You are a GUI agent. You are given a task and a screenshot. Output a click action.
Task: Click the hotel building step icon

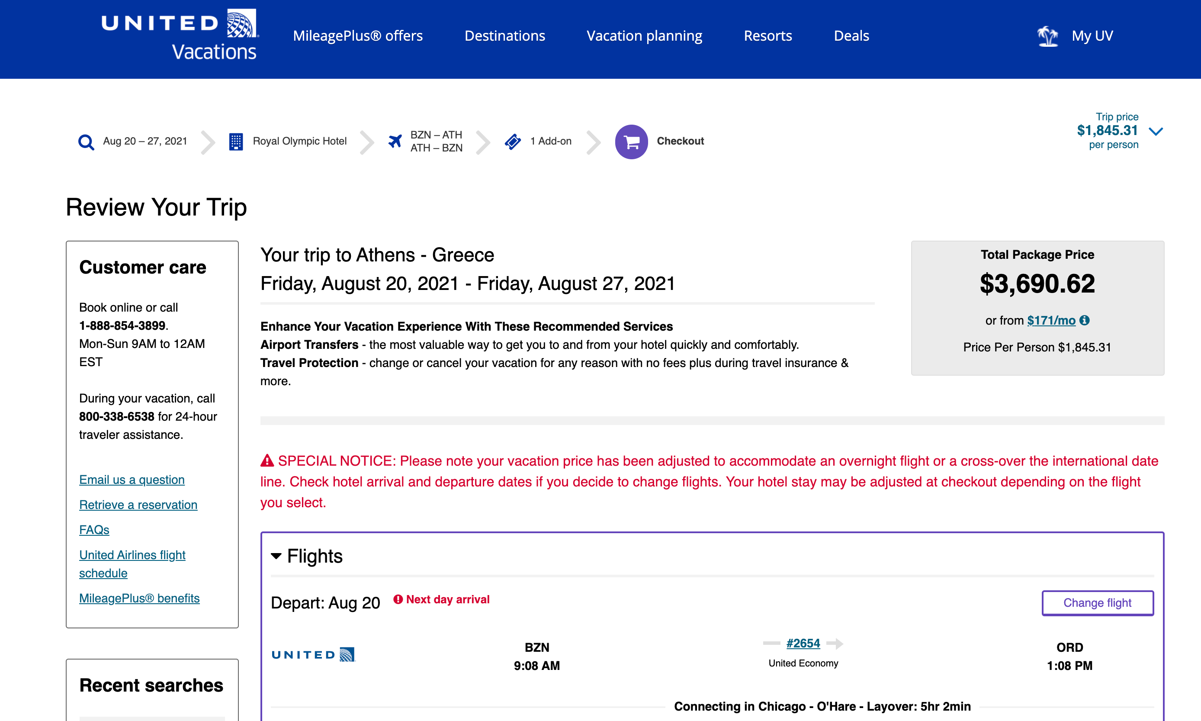[x=236, y=142]
